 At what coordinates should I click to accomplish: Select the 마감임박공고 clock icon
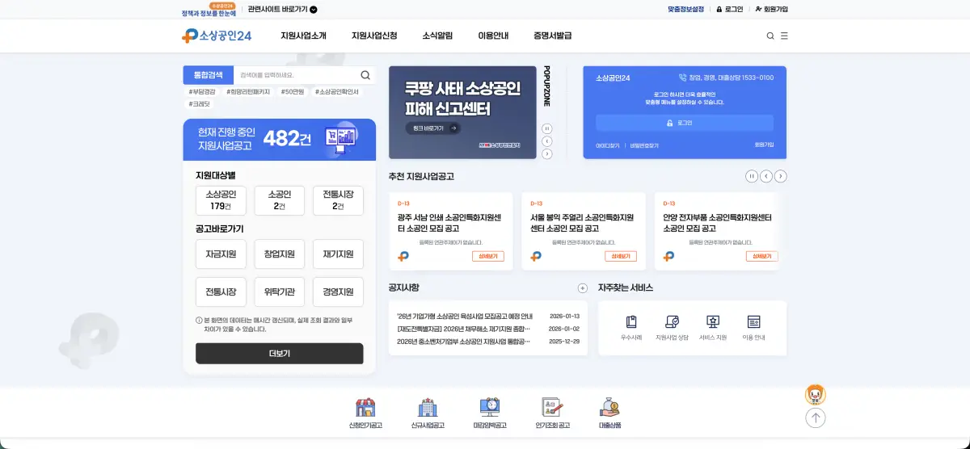(489, 408)
